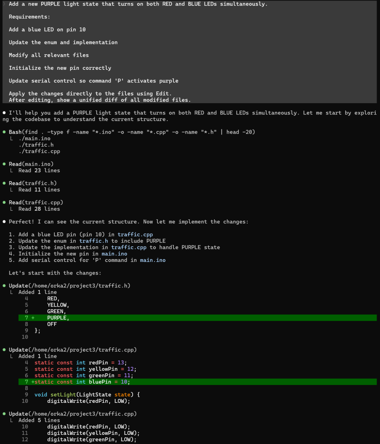The height and width of the screenshot is (444, 380).
Task: Select the ./traffic.h line in the find output
Action: tap(36, 145)
